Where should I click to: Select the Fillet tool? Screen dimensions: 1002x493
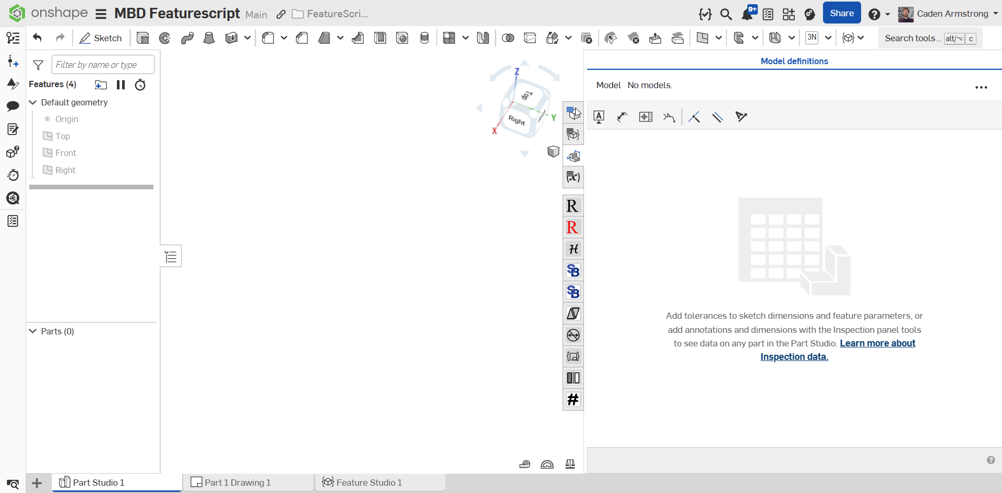pos(268,38)
